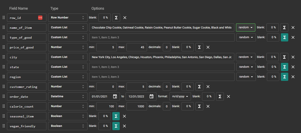Click decimals box for customer_rating
Image resolution: width=301 pixels, height=133 pixels.
pos(167,87)
